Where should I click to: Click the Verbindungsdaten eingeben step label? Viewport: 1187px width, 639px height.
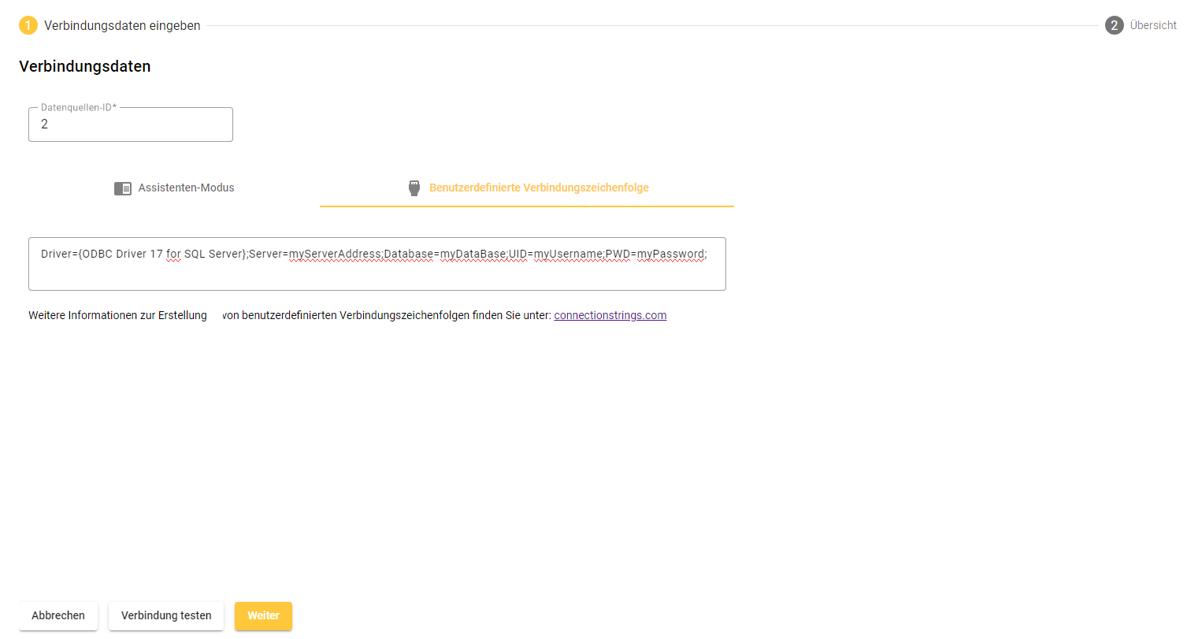pyautogui.click(x=122, y=25)
